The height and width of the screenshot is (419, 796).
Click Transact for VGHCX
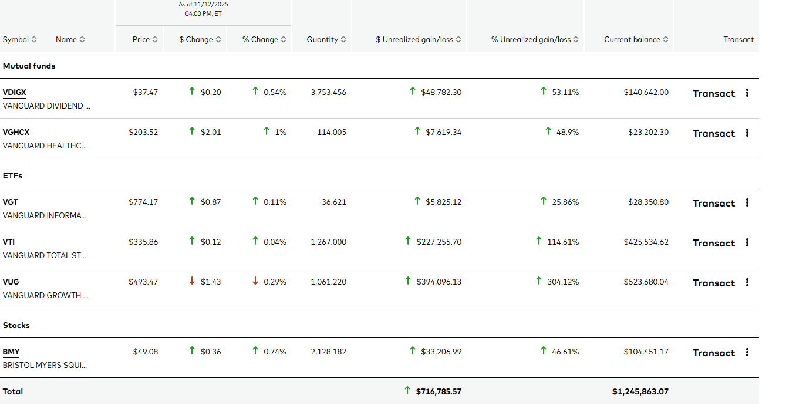[714, 133]
